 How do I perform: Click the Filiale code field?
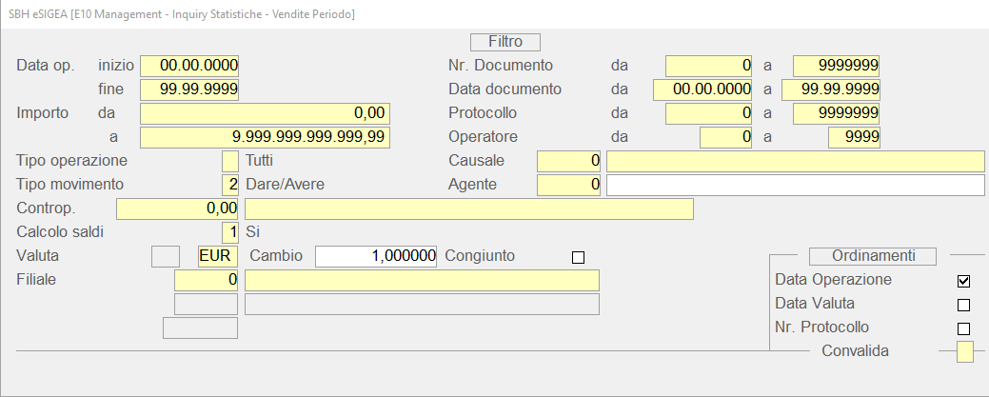tap(206, 280)
